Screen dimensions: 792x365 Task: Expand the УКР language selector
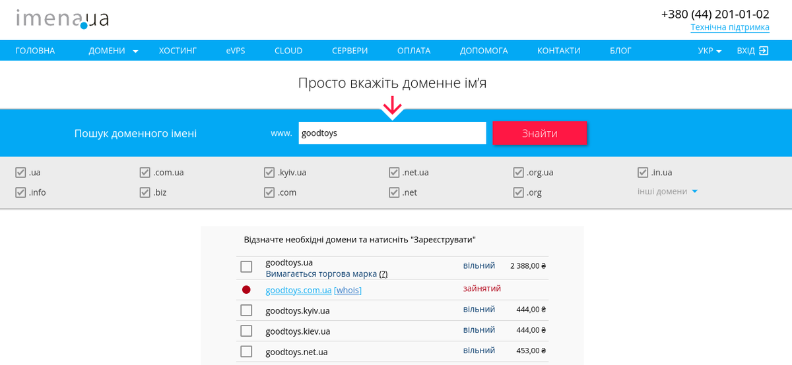coord(709,51)
